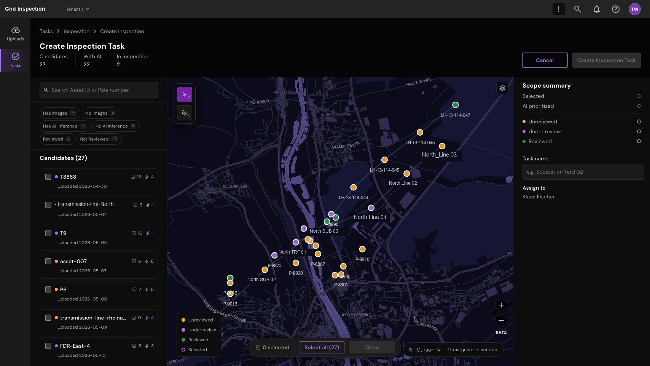
Task: Check the P6 candidate checkbox
Action: 48,289
